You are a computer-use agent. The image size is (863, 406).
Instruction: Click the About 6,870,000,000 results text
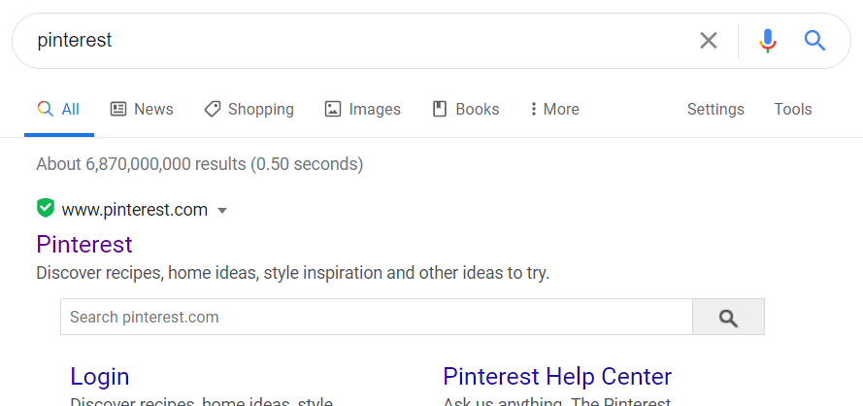pyautogui.click(x=200, y=164)
